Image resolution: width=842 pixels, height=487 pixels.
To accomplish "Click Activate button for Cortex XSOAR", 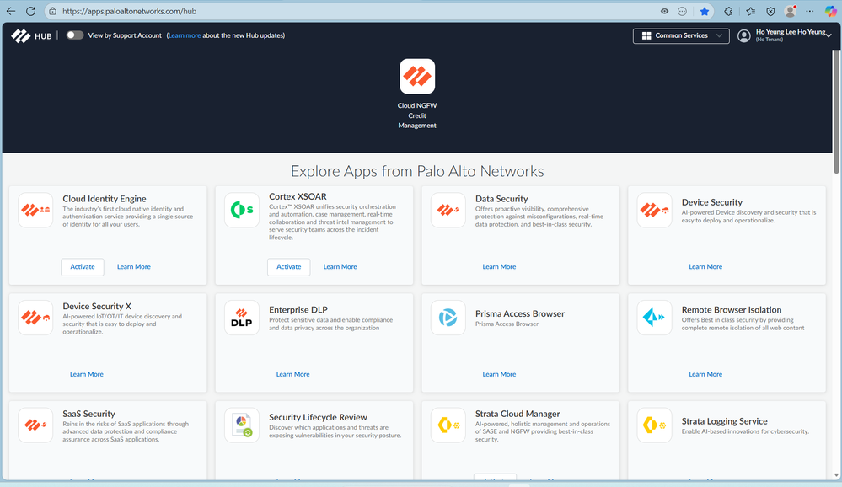I will (288, 266).
